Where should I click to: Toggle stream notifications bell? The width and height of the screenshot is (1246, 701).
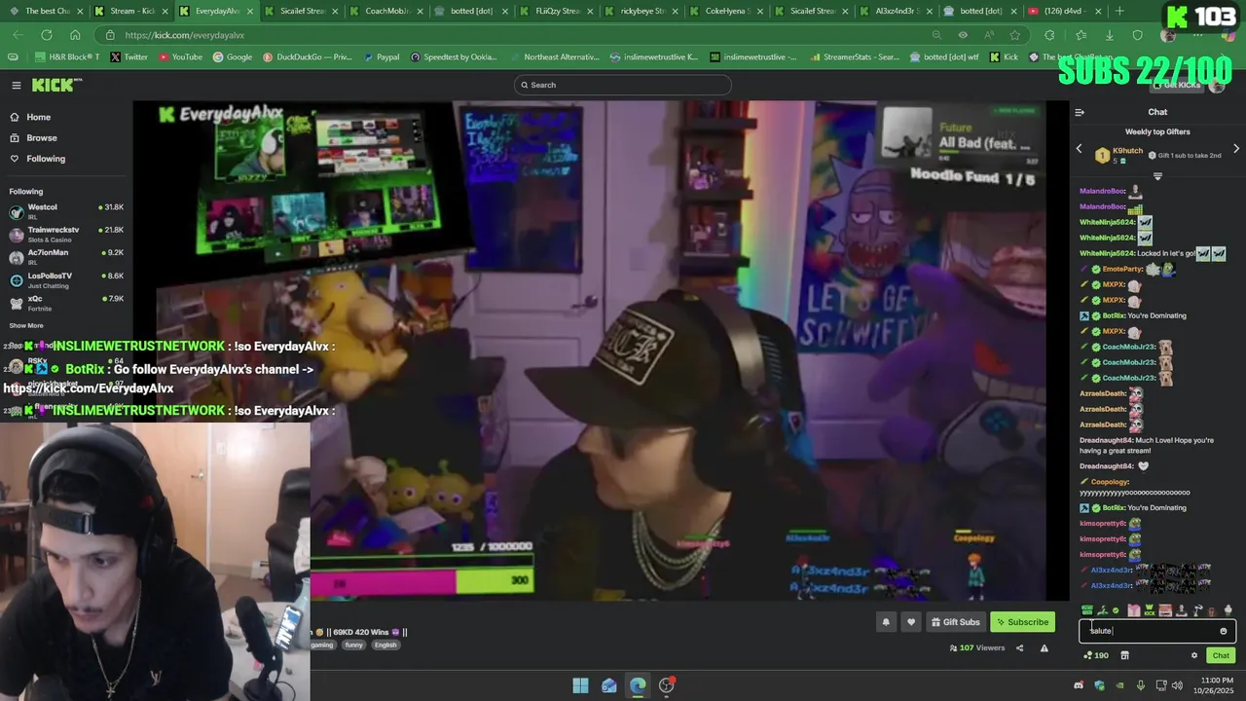(886, 622)
